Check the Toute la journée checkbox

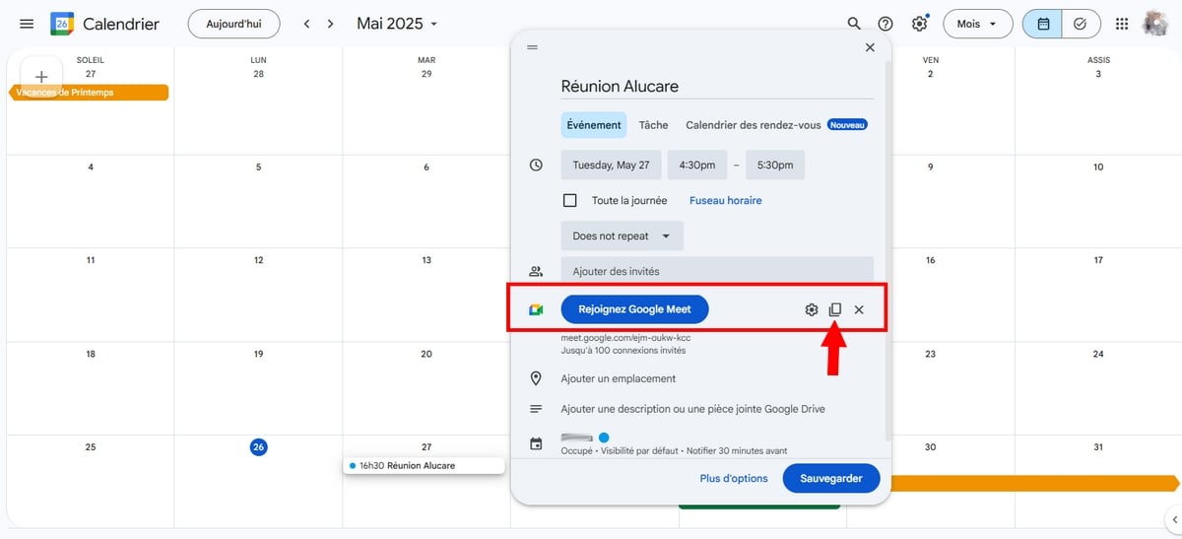(x=569, y=200)
